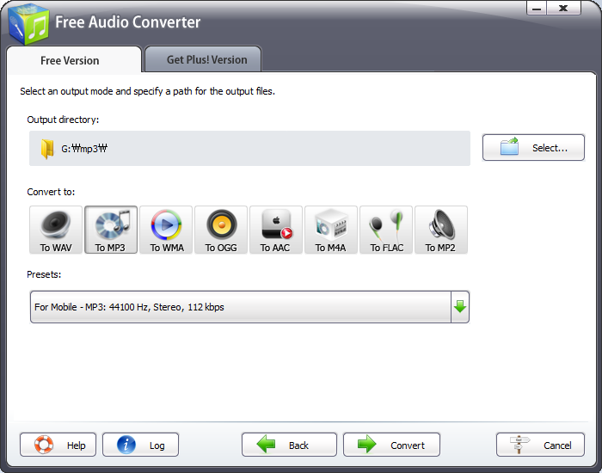Open the Help button
This screenshot has width=602, height=473.
tap(58, 445)
